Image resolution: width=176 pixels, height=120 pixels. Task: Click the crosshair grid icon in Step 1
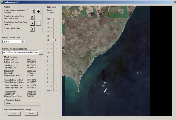pos(39,11)
